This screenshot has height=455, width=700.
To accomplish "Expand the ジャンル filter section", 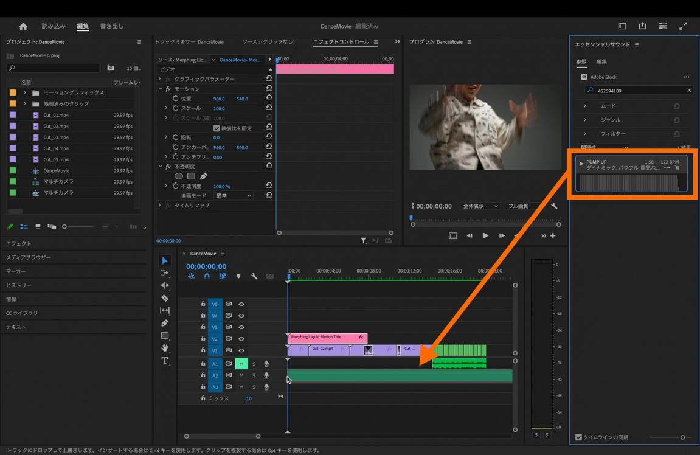I will click(585, 120).
